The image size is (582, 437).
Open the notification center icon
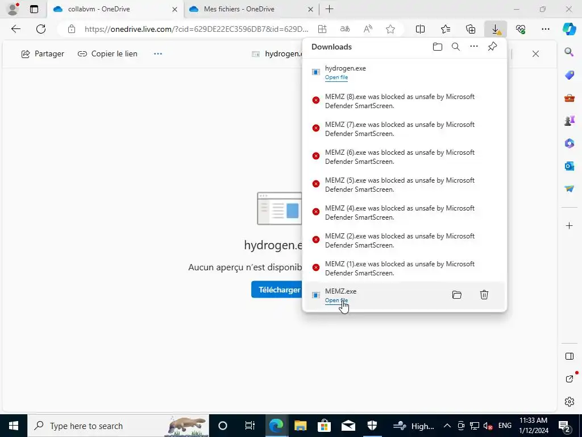pos(564,426)
